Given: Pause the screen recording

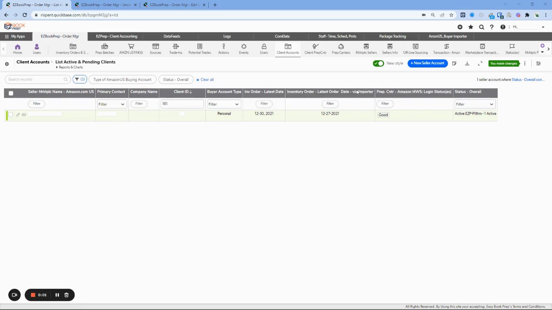Looking at the screenshot, I should click(57, 295).
